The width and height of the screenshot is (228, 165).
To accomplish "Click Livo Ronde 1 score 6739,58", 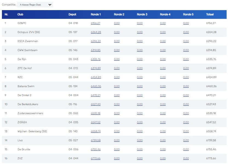I will (96, 140).
